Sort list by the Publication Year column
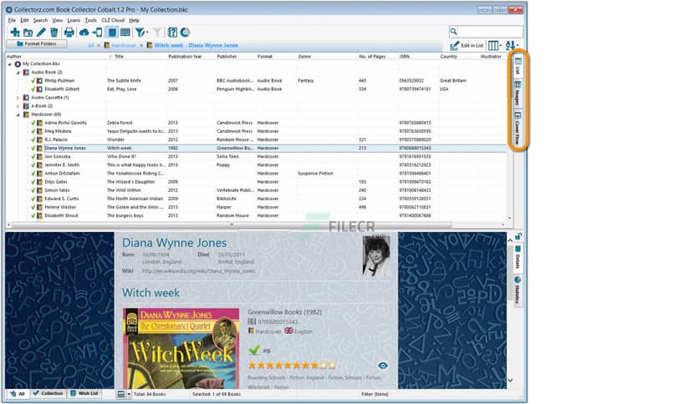699x404 pixels. click(185, 57)
